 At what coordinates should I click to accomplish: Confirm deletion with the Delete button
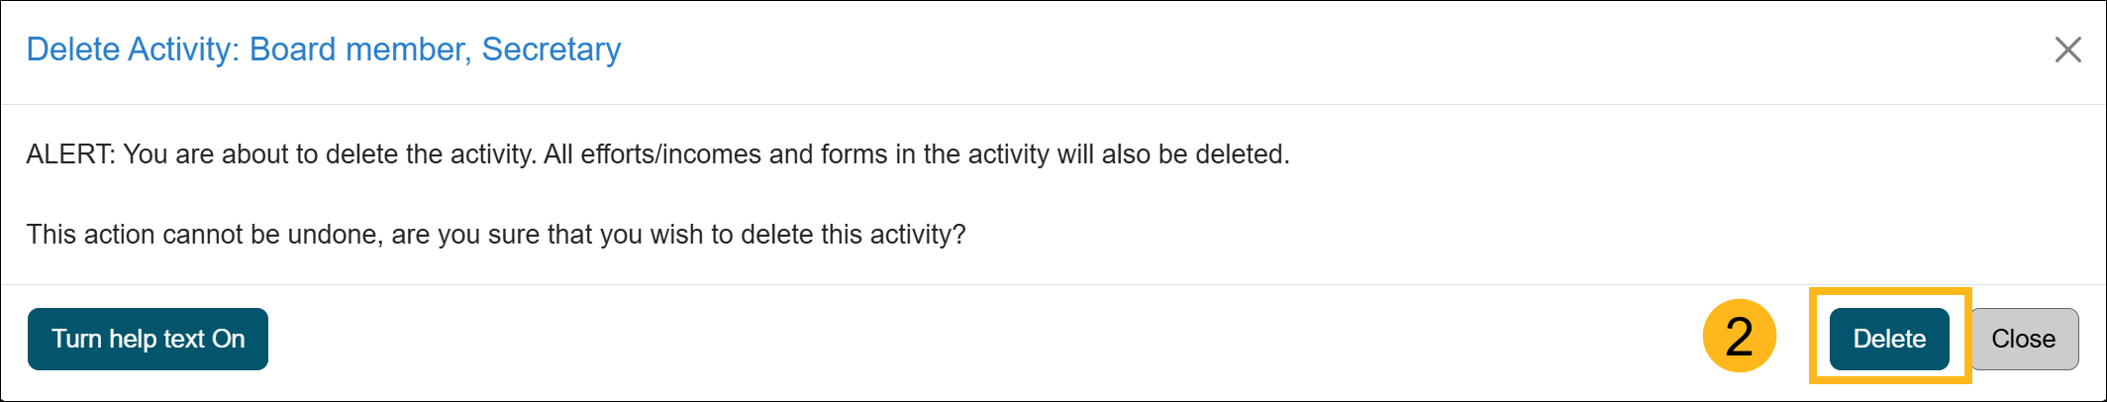click(x=1889, y=339)
